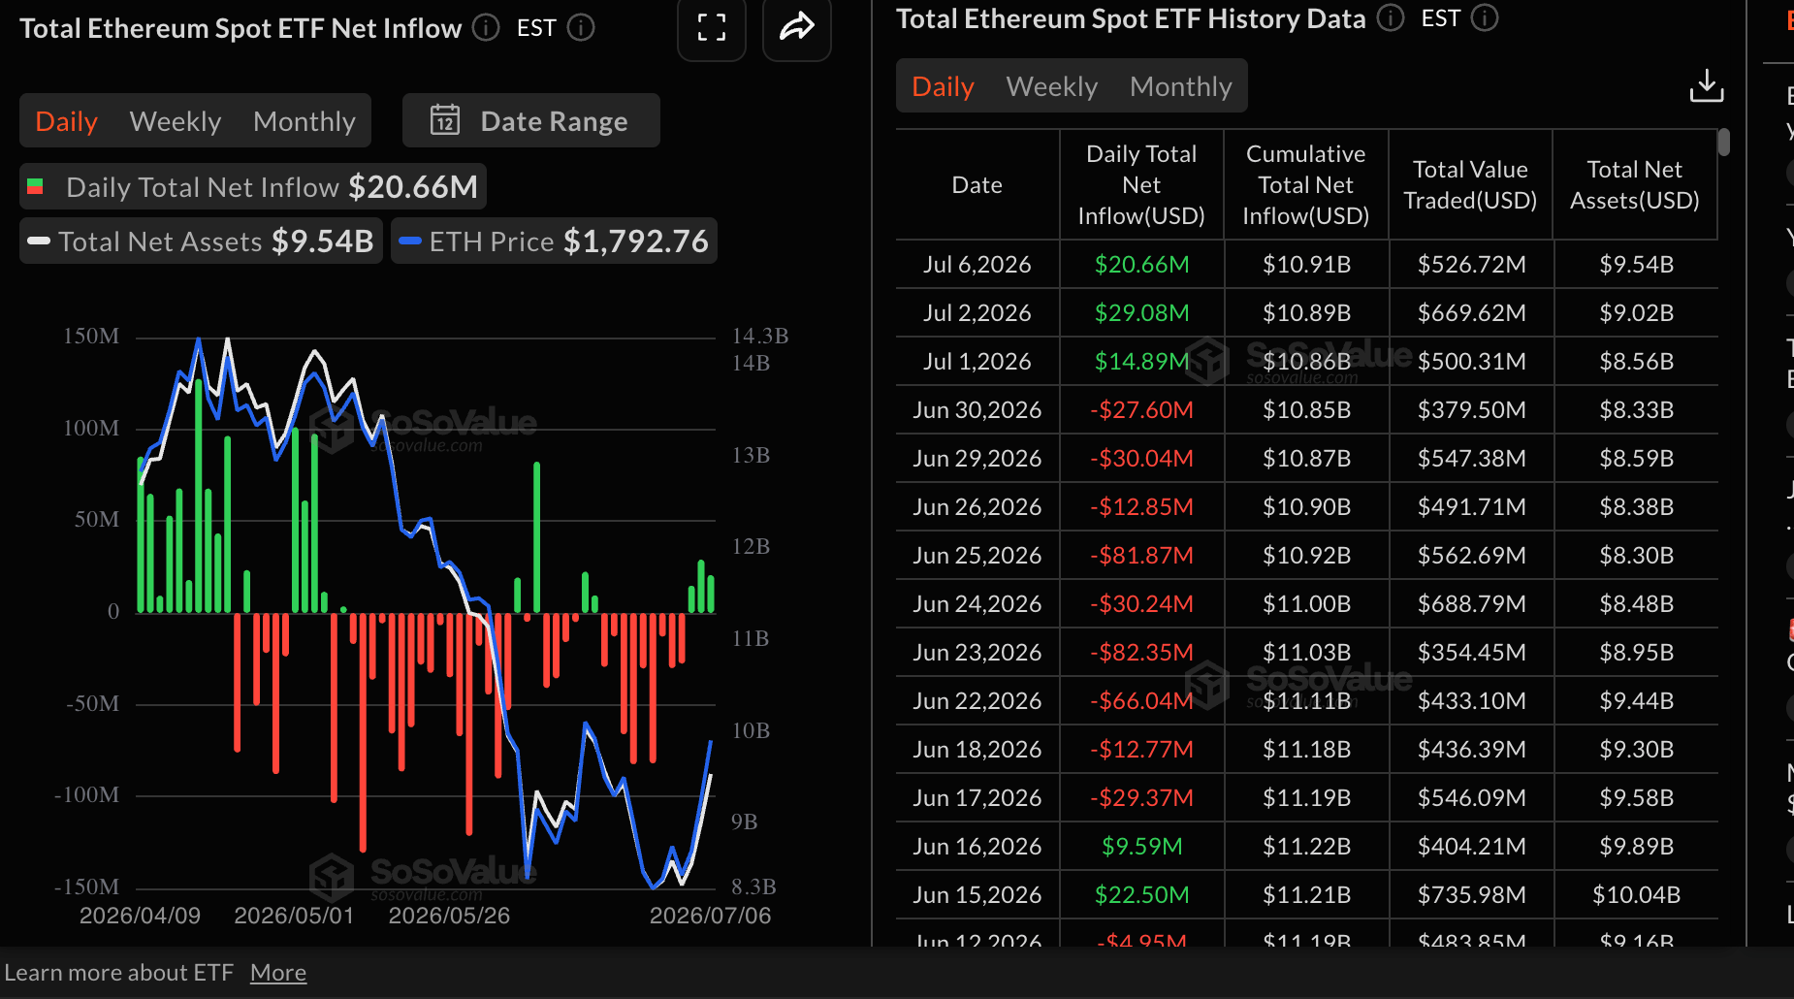Click the $546.09M traded value cell
The height and width of the screenshot is (999, 1794).
(x=1472, y=797)
